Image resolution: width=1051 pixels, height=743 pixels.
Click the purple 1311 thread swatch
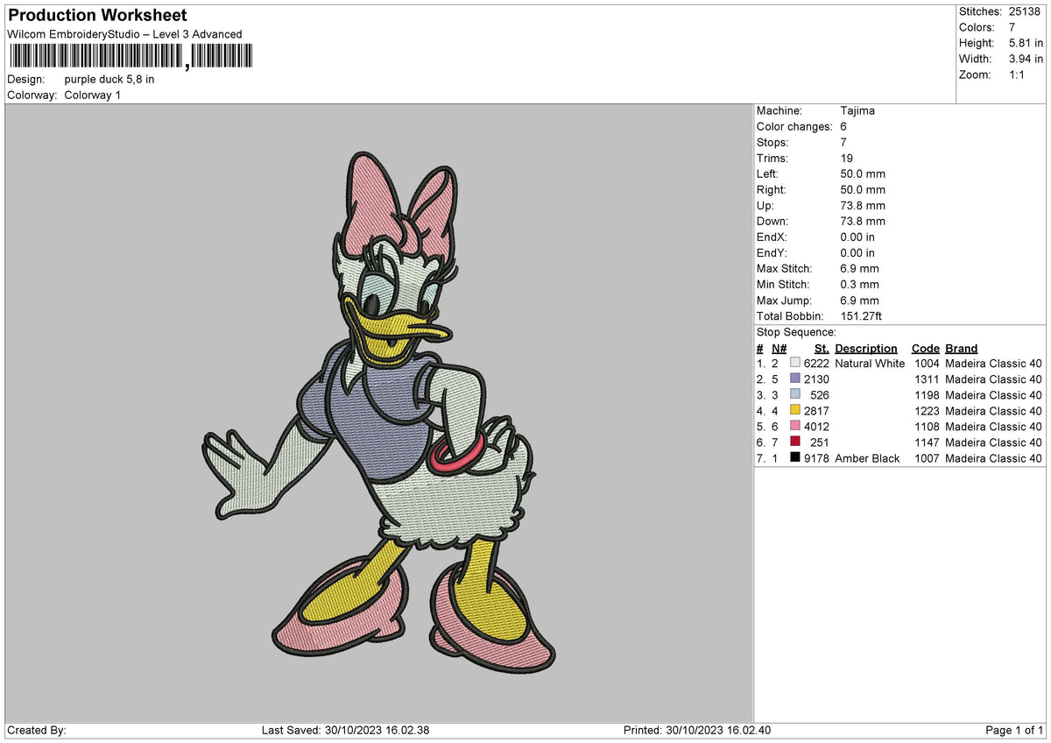pyautogui.click(x=795, y=379)
